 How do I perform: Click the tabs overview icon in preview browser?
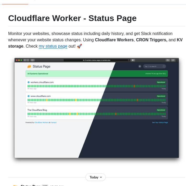[x=173, y=60]
